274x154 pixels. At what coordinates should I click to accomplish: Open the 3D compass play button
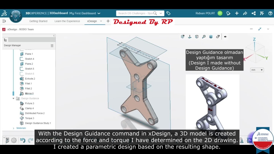coord(16,16)
